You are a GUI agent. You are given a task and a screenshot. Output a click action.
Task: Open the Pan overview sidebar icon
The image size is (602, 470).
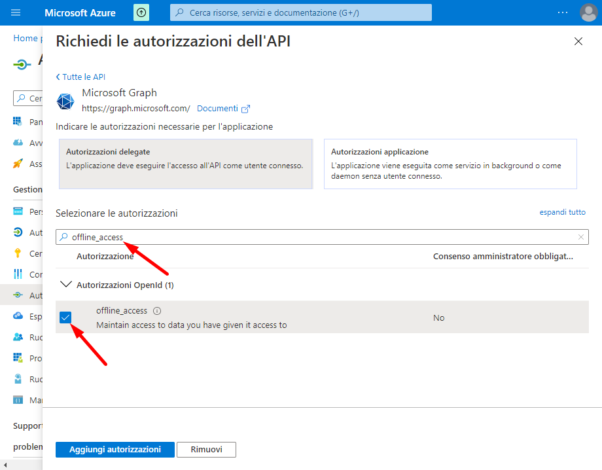[x=18, y=121]
